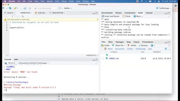This screenshot has width=180, height=101.
Task: Open the Tools menu
Action: coord(78,1)
